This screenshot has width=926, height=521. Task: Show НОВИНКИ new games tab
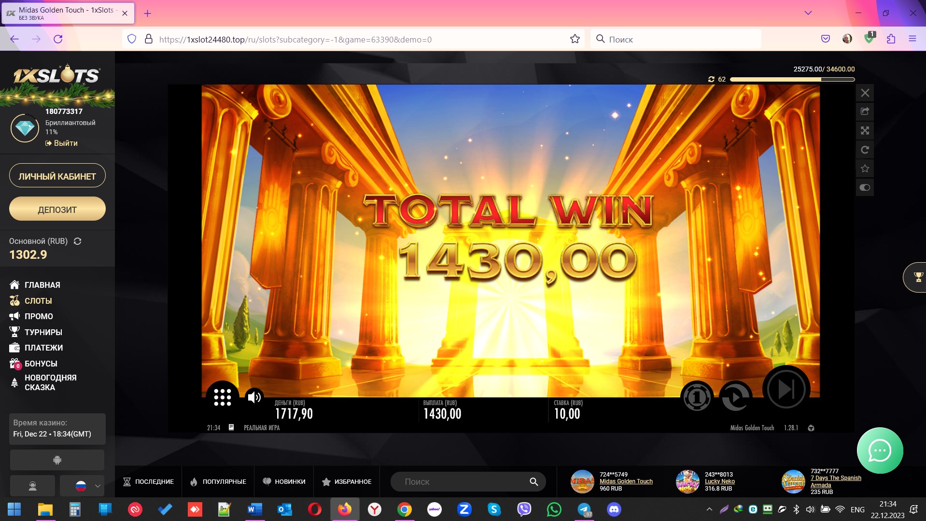(284, 481)
